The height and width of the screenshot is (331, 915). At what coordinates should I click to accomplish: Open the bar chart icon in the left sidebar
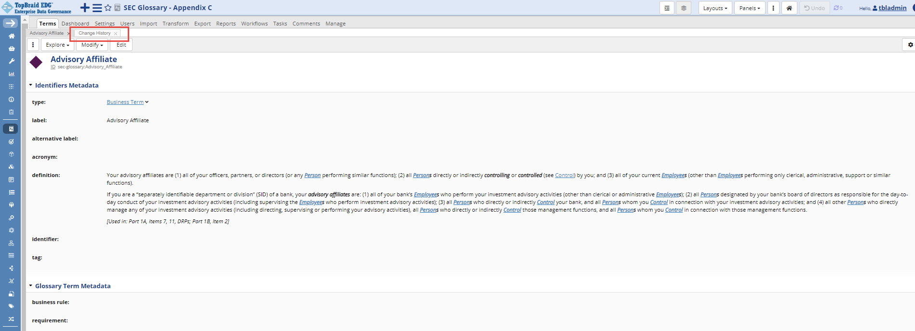[x=11, y=74]
